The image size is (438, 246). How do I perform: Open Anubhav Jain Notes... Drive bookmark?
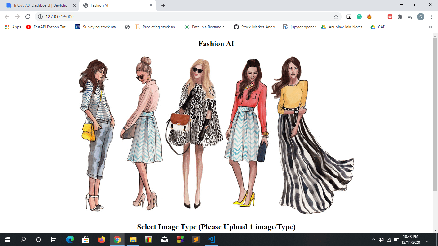[343, 27]
